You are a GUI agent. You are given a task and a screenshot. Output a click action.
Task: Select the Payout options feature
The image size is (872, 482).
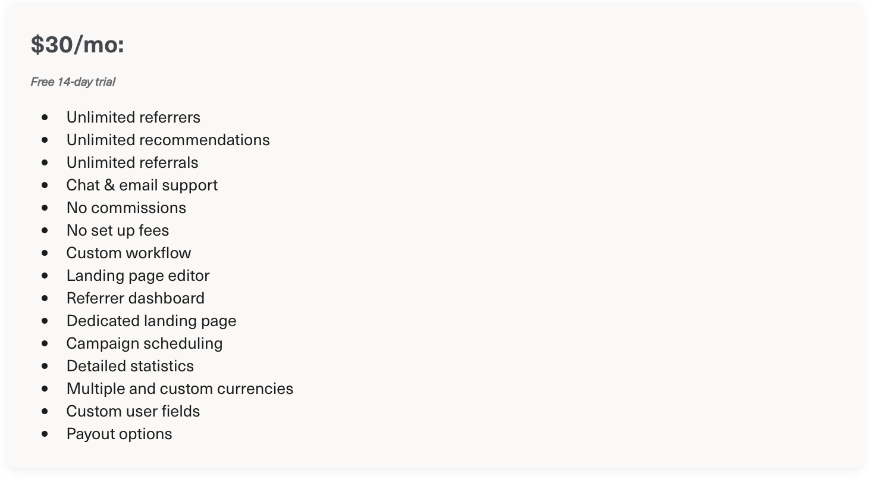point(119,434)
